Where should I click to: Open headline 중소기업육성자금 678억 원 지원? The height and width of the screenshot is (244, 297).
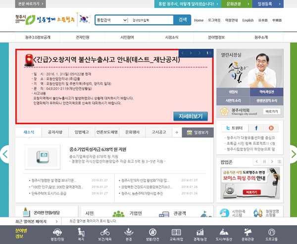(98, 150)
